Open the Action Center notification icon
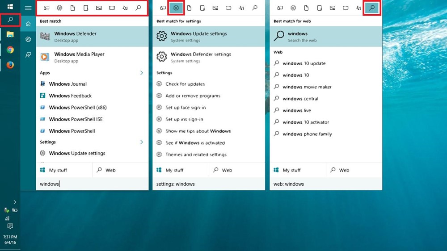 click(10, 226)
